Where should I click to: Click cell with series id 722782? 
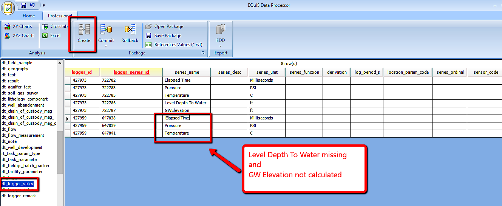(x=131, y=80)
